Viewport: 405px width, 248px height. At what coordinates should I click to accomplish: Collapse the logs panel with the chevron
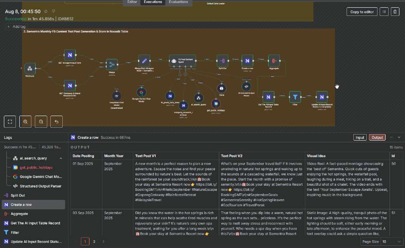click(x=399, y=138)
